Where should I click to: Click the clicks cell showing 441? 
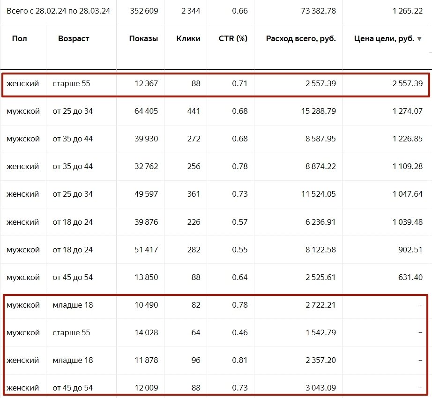click(193, 111)
